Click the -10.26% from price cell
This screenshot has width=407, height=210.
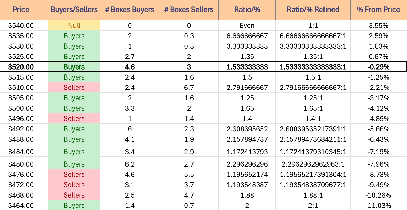tap(378, 195)
